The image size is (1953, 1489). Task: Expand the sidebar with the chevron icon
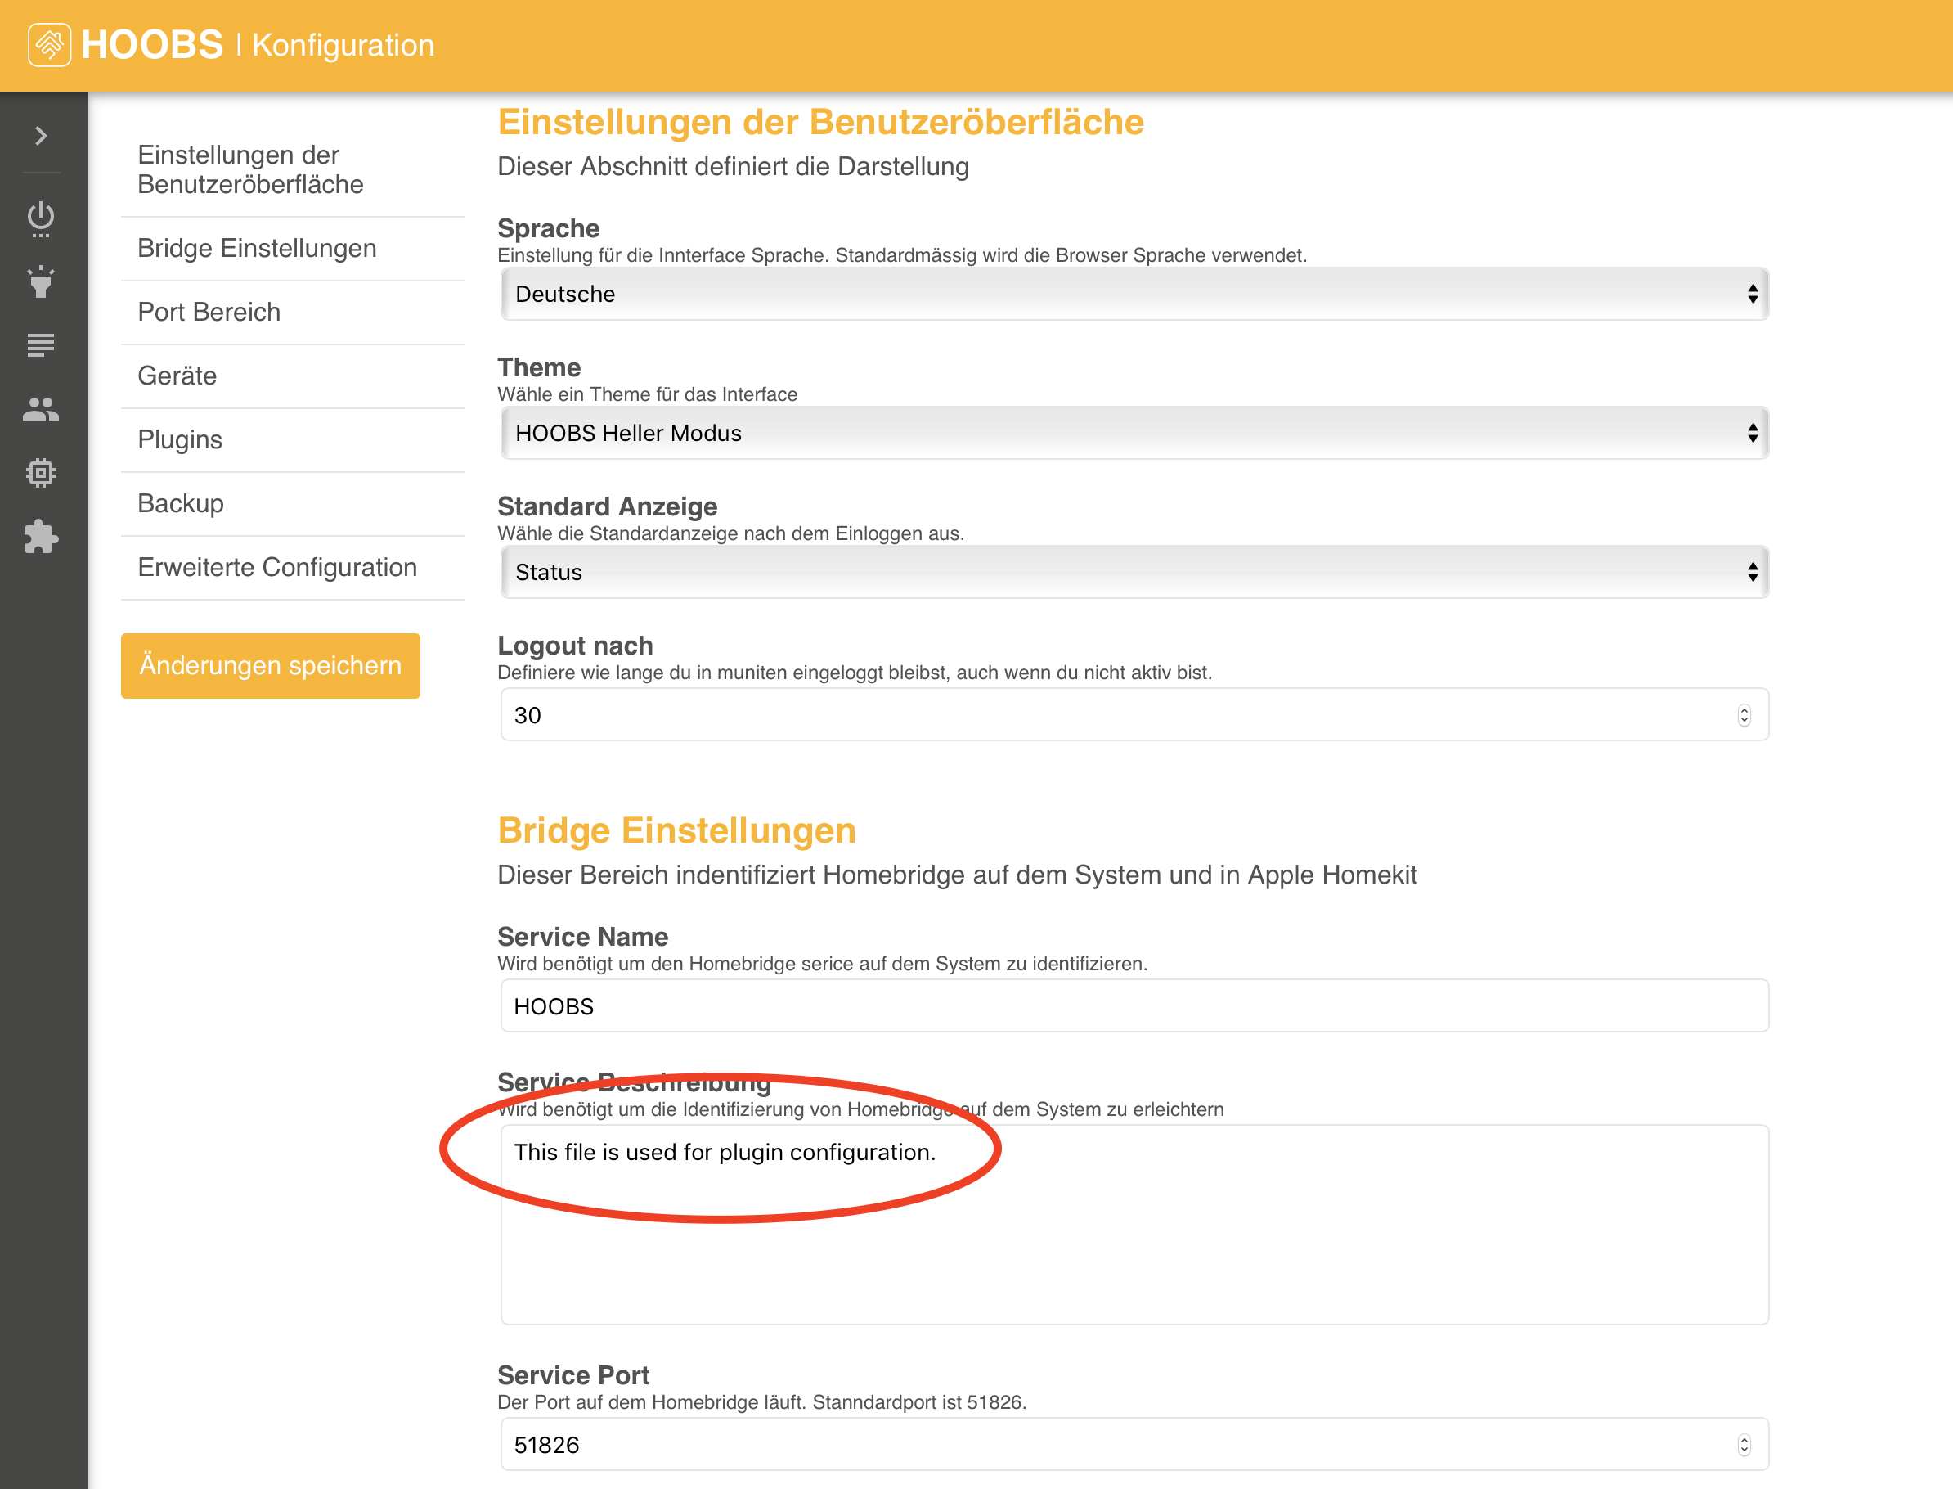pos(40,136)
